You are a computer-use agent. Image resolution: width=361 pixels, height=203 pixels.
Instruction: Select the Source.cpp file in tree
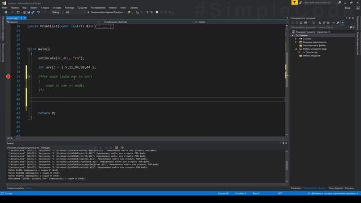click(x=310, y=52)
